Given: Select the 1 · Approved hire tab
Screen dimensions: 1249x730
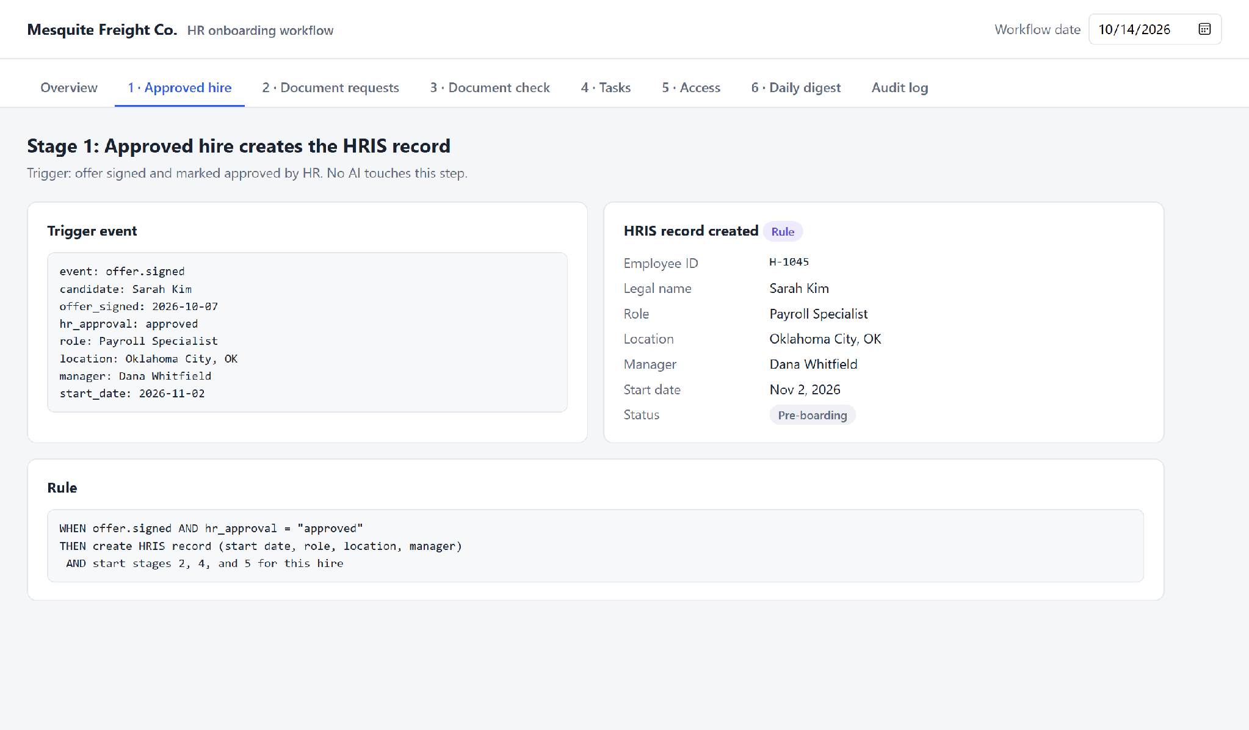Looking at the screenshot, I should [x=179, y=87].
